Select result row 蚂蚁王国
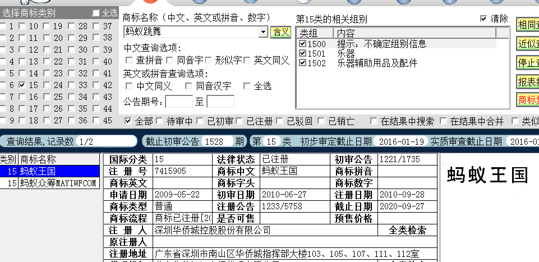 click(50, 171)
